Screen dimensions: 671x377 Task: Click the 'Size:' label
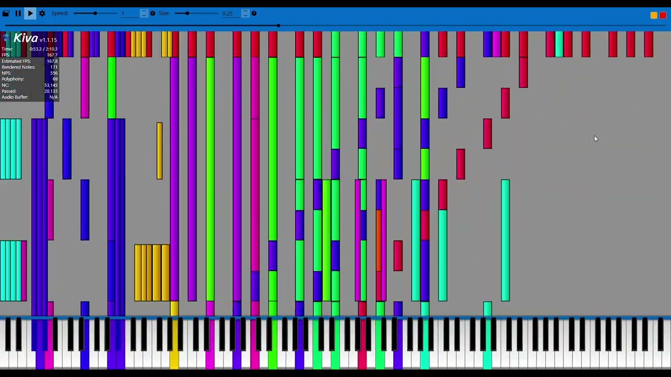(x=164, y=13)
